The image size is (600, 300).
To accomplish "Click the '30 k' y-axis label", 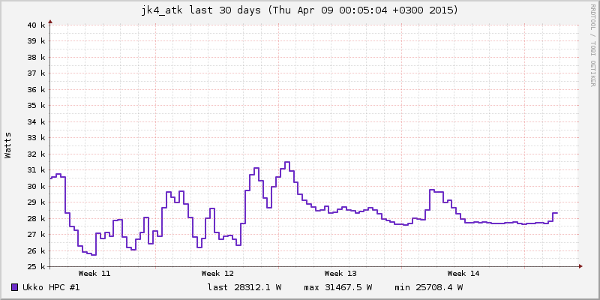I will click(x=37, y=186).
